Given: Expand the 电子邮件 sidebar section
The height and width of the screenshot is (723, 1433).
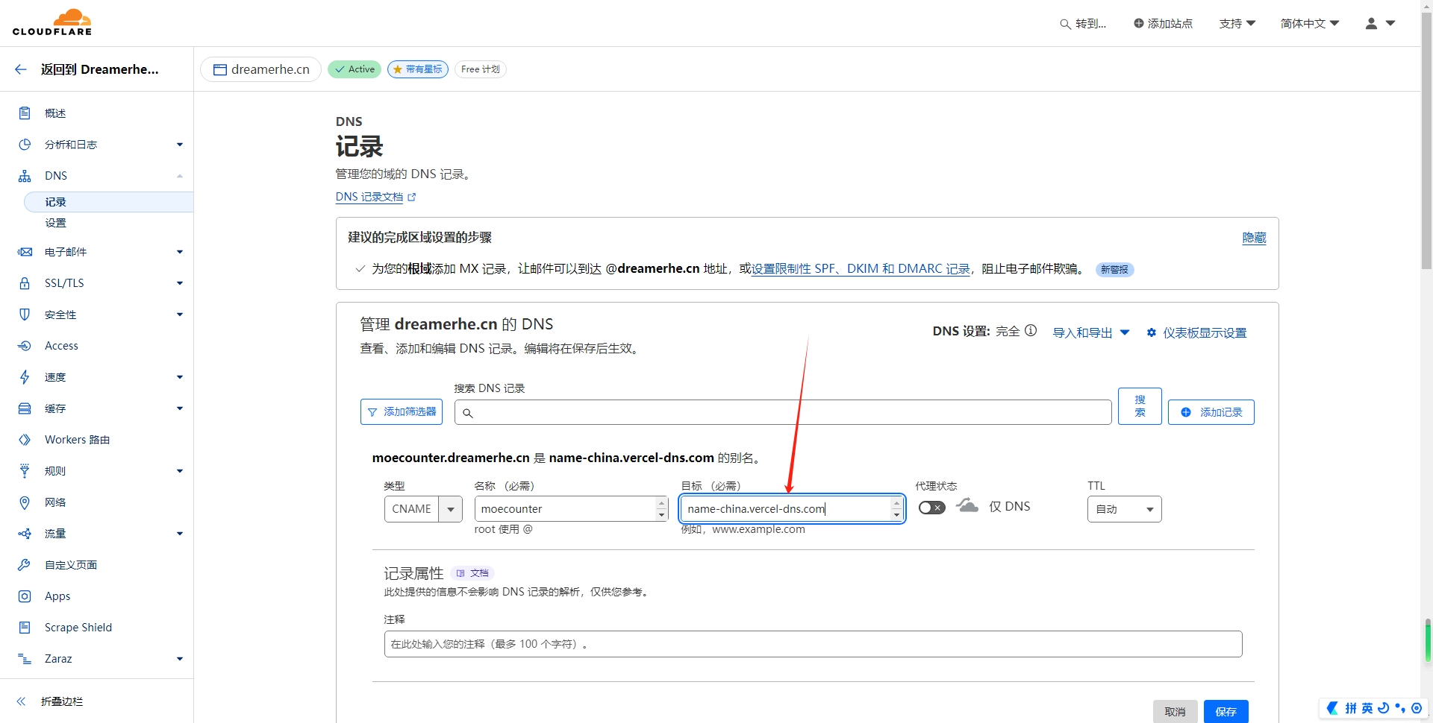Looking at the screenshot, I should coord(180,252).
